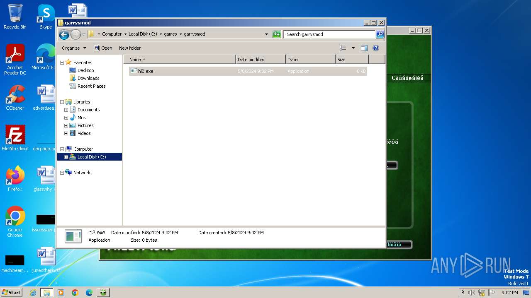Viewport: 531px width, 298px height.
Task: Open the Organize menu
Action: click(x=74, y=48)
